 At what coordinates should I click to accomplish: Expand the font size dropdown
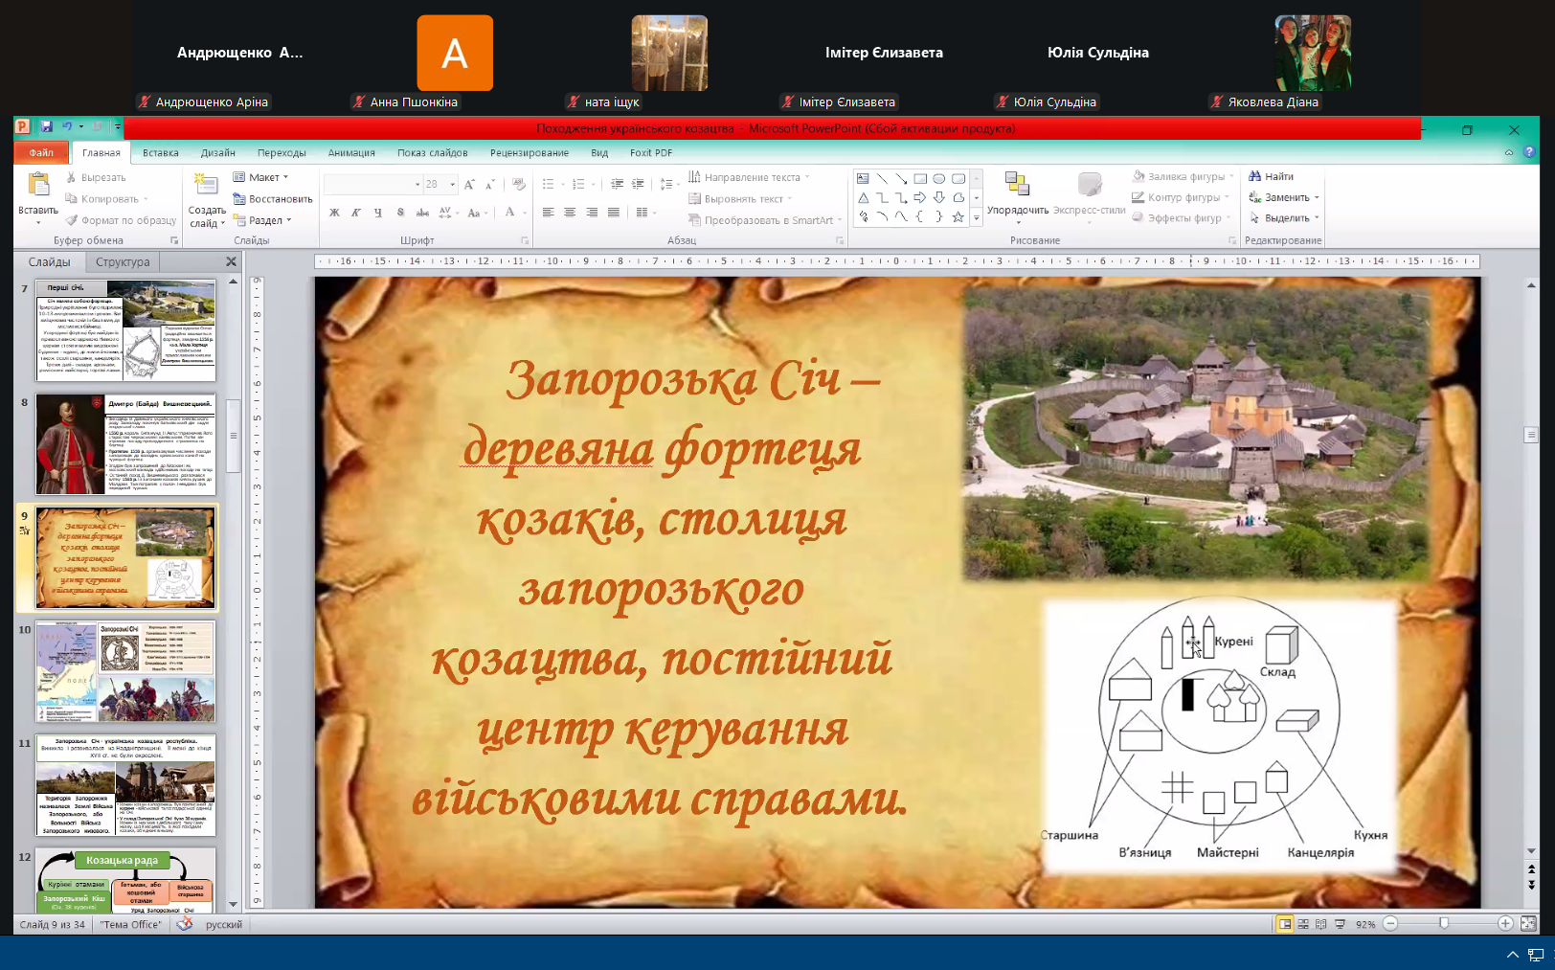click(453, 185)
